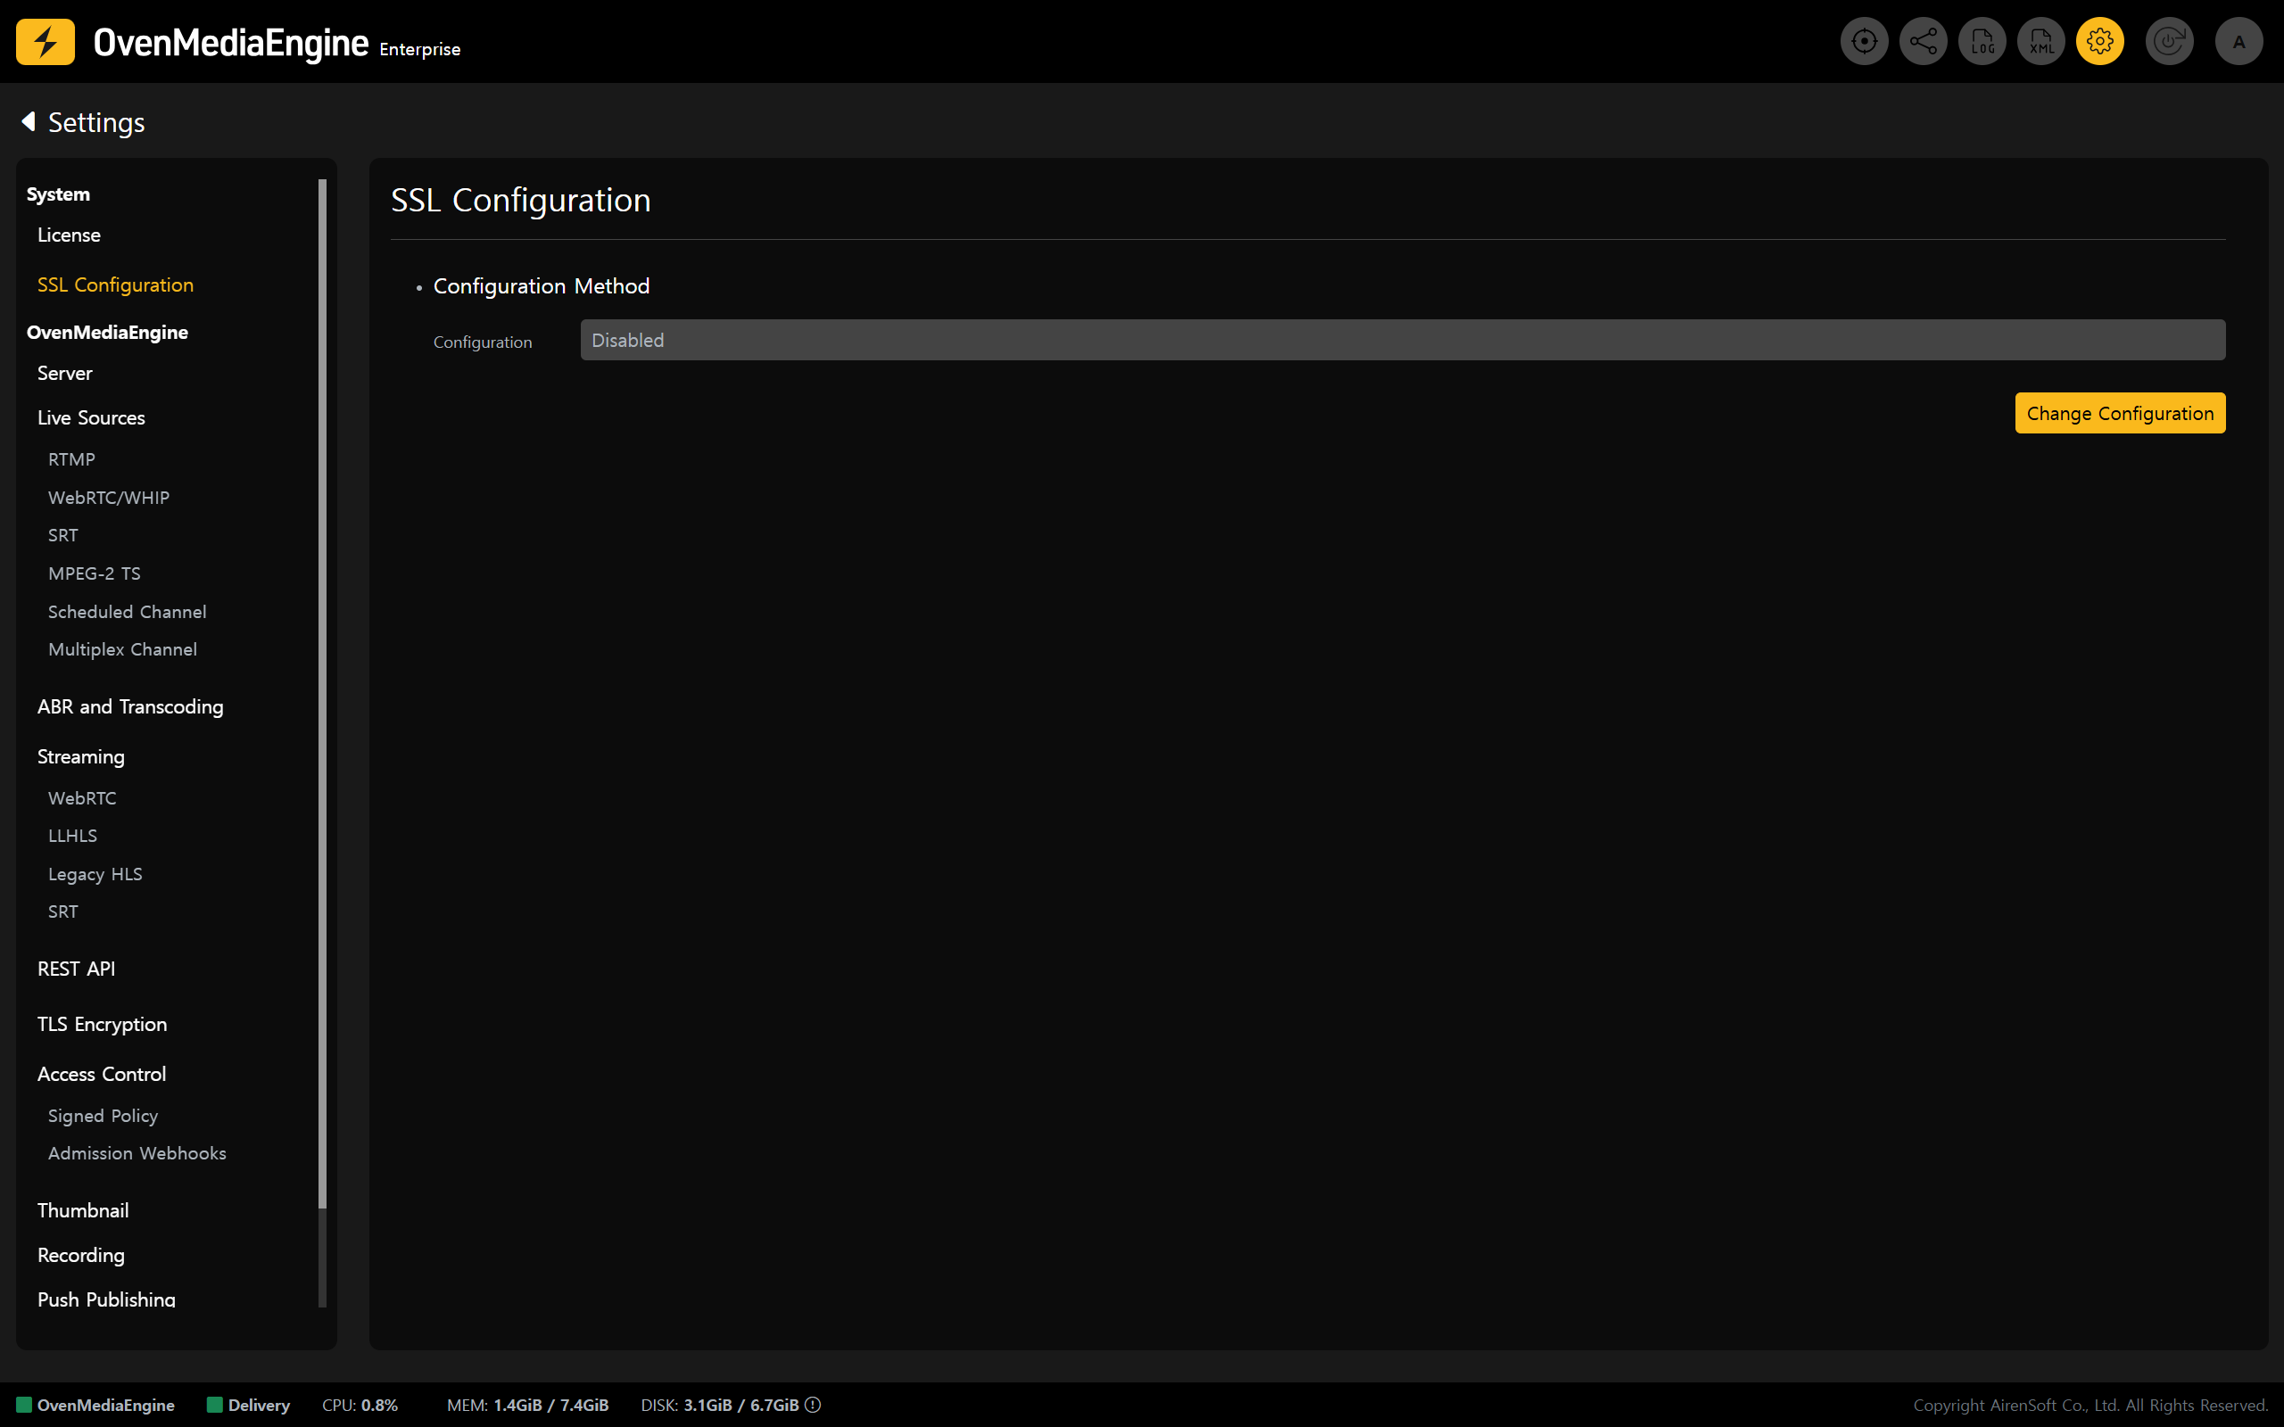2284x1427 pixels.
Task: Click the restart power icon
Action: (2168, 42)
